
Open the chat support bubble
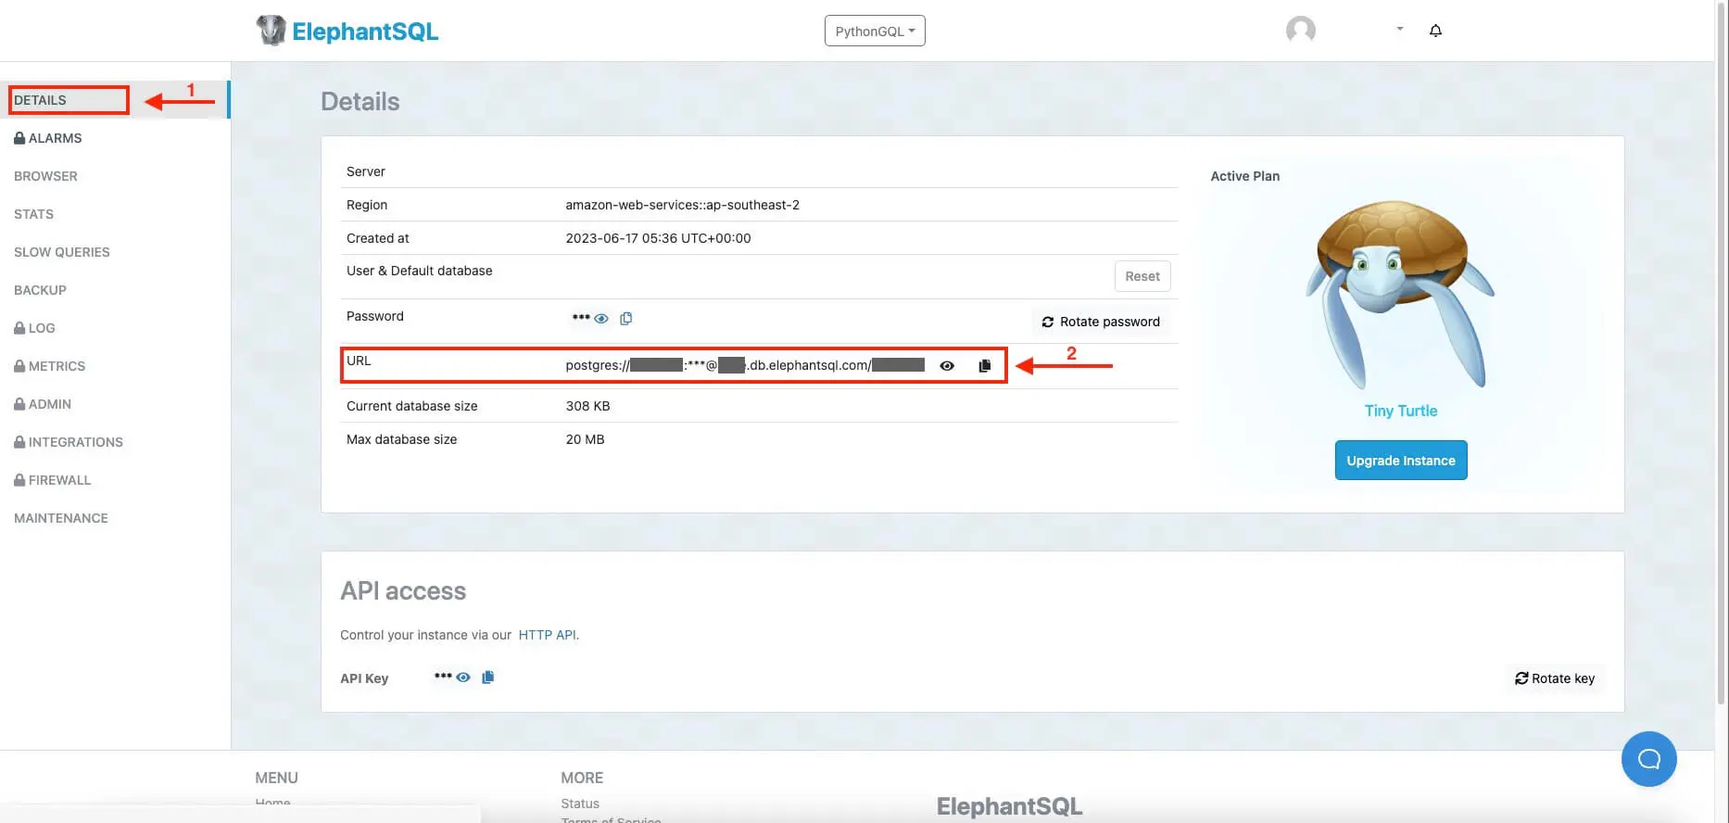(1648, 759)
